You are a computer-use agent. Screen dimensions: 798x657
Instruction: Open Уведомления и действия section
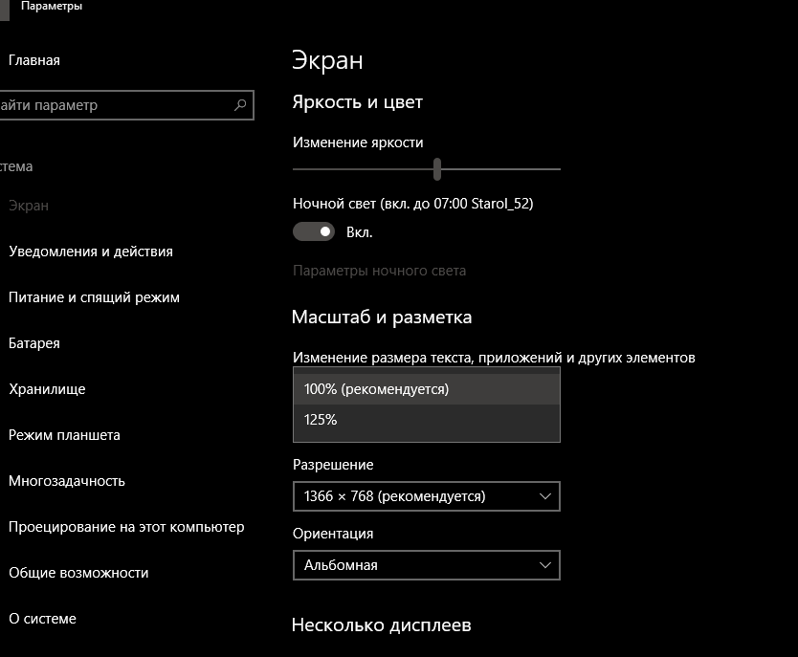[91, 252]
